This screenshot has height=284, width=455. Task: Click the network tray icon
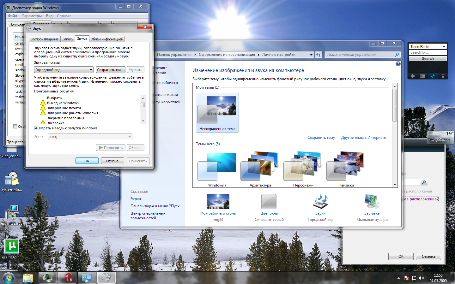tap(414, 278)
